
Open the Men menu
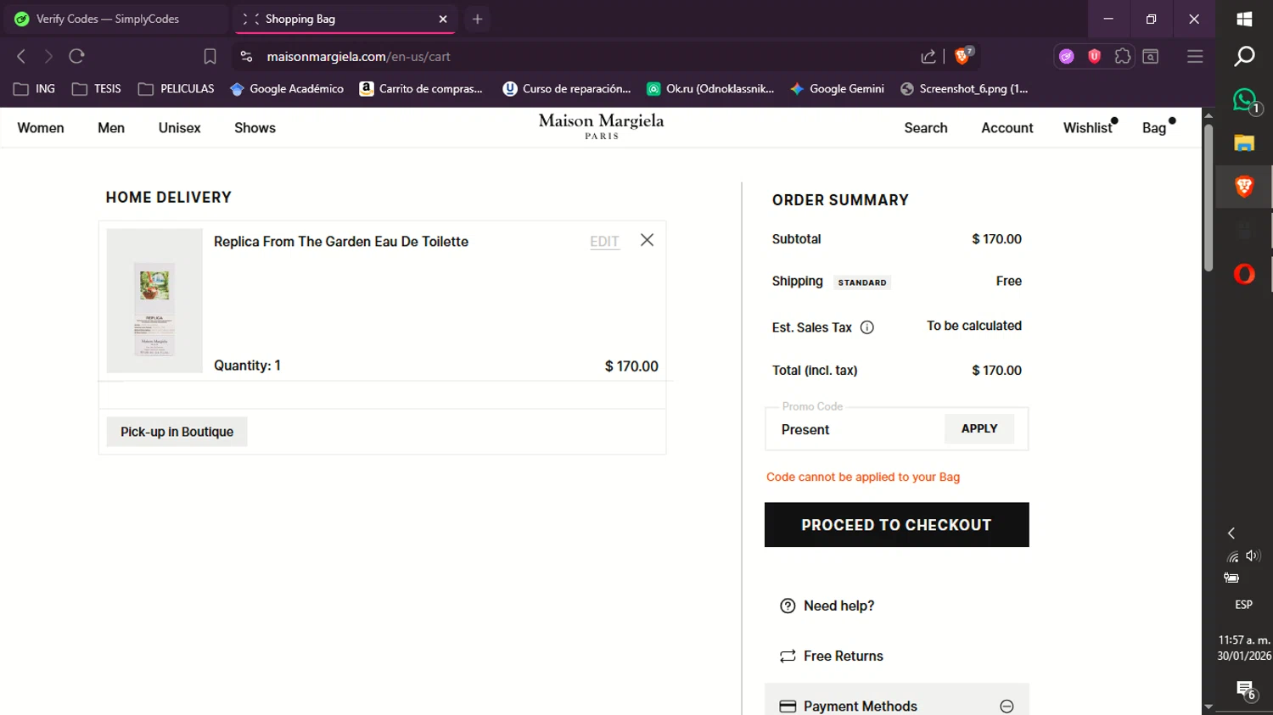(x=111, y=128)
